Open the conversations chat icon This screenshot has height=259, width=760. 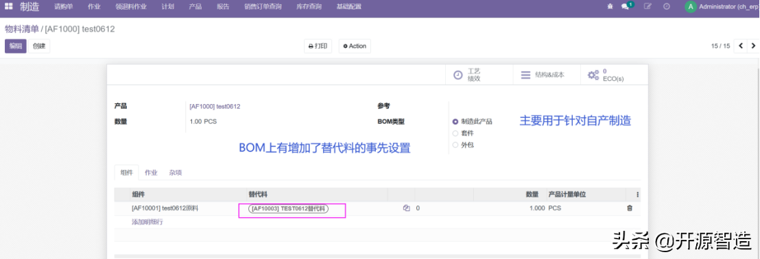click(x=626, y=7)
